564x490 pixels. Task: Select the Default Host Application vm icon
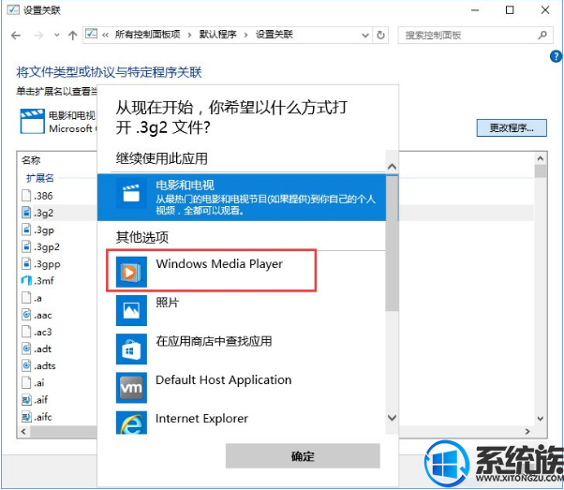coord(131,388)
